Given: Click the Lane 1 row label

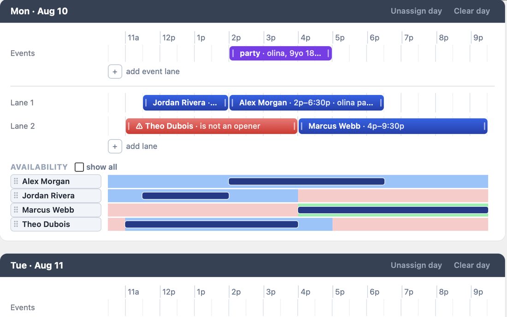Looking at the screenshot, I should click(22, 103).
